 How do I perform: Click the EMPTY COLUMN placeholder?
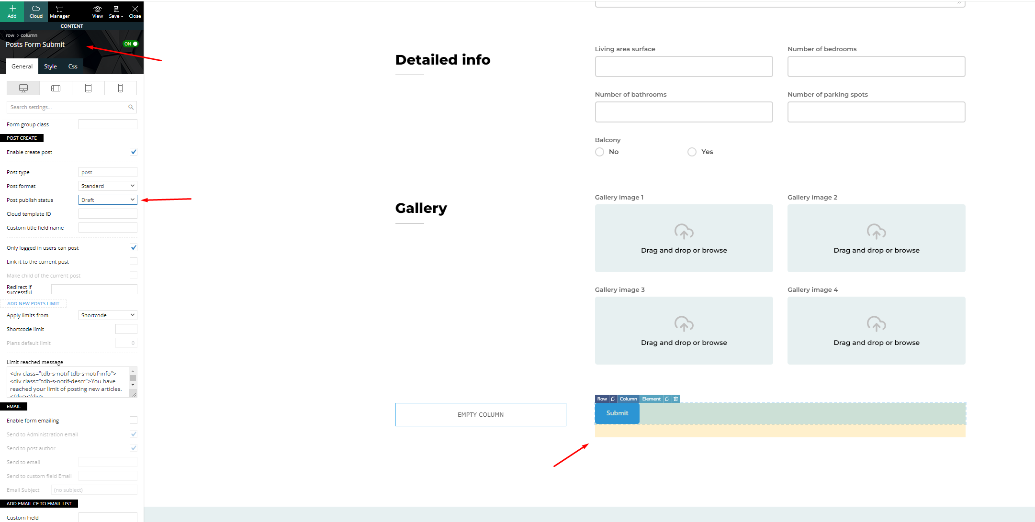(x=481, y=415)
